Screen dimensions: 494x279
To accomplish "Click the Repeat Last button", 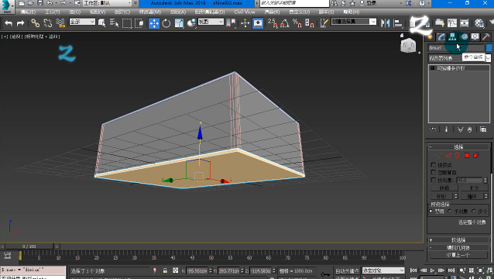I will point(458,255).
